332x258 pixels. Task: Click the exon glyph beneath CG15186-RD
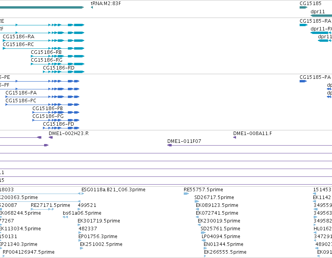pyautogui.click(x=64, y=72)
